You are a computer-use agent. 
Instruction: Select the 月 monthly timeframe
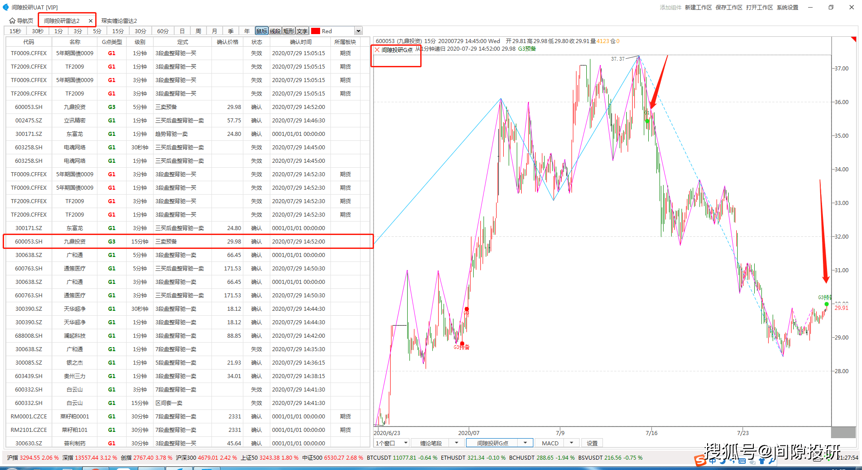(214, 31)
